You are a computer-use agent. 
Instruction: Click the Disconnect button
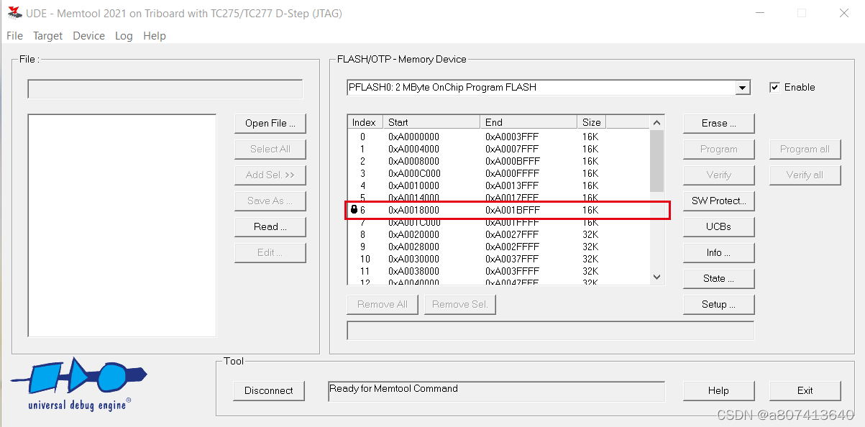pyautogui.click(x=269, y=390)
